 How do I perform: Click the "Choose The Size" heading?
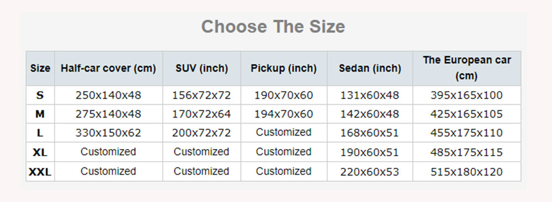(273, 26)
